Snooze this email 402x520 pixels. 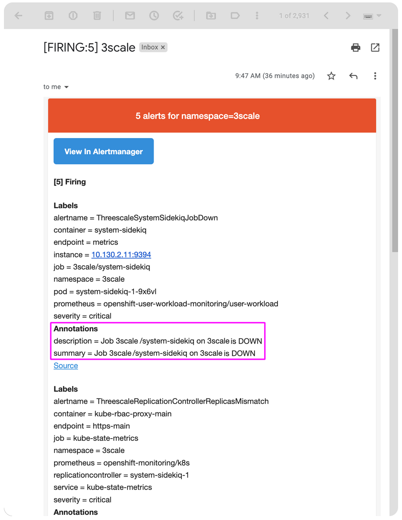(x=154, y=16)
